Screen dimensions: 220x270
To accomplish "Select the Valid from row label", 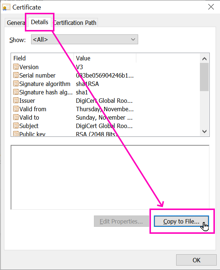I will 33,109.
